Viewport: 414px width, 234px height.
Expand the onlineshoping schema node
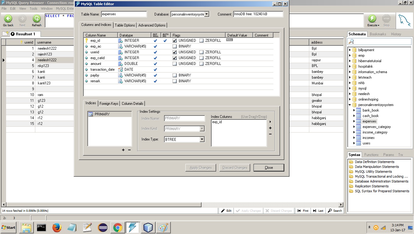coord(350,99)
